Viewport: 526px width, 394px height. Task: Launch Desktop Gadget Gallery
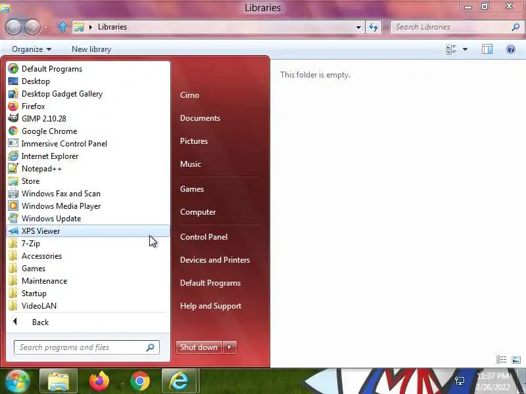(88, 93)
